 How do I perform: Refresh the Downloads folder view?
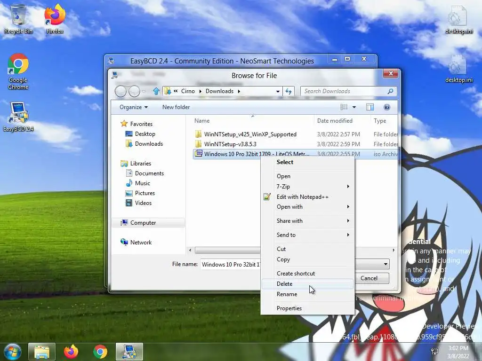(289, 91)
